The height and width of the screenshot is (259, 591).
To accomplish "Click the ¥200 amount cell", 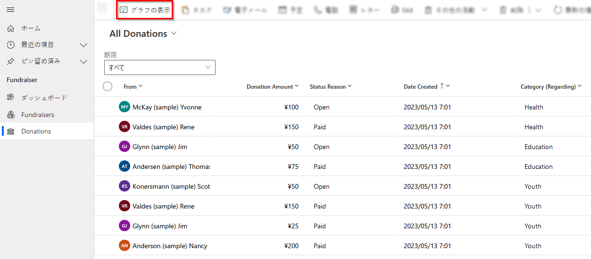I will [x=291, y=246].
